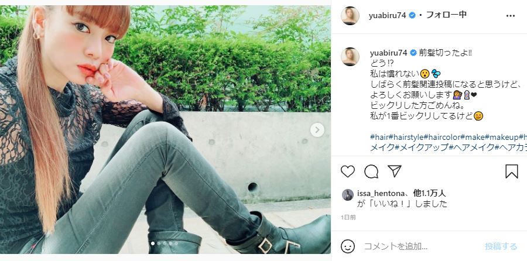
Task: Open profile avatar in post header
Action: (x=350, y=16)
